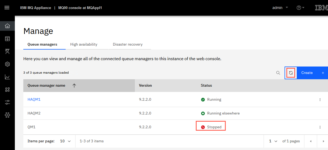Screen dimensions: 328x150
Task: Open the table/dashboard sidebar icon
Action: pyautogui.click(x=7, y=39)
